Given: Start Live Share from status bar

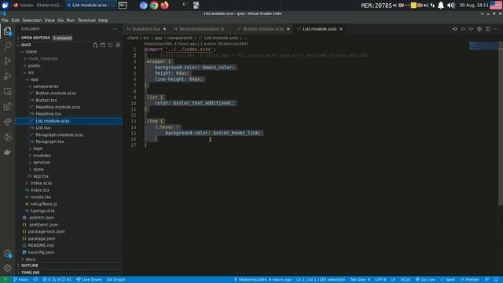Looking at the screenshot, I should click(x=89, y=280).
